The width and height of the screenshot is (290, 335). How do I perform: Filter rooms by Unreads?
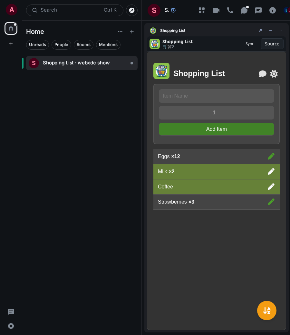[37, 45]
